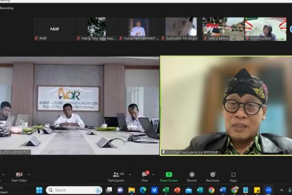Open File Explorer from the taskbar
292x195 pixels.
pos(131,190)
